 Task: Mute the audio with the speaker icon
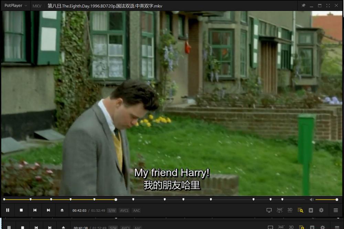click(312, 199)
